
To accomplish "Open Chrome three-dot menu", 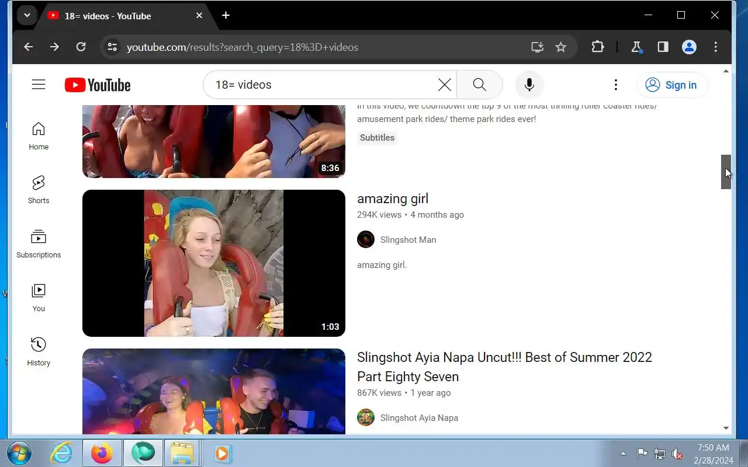I will click(x=716, y=47).
